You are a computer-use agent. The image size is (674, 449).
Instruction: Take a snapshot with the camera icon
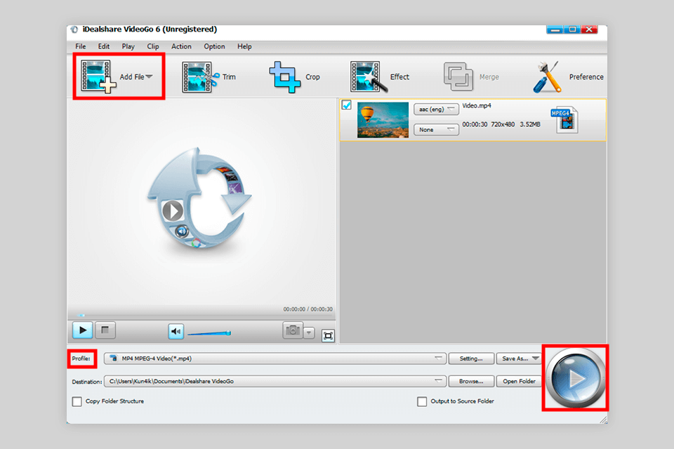293,330
